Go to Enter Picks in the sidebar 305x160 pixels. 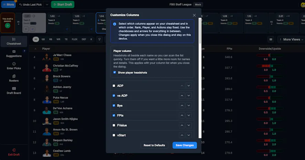coord(14,66)
